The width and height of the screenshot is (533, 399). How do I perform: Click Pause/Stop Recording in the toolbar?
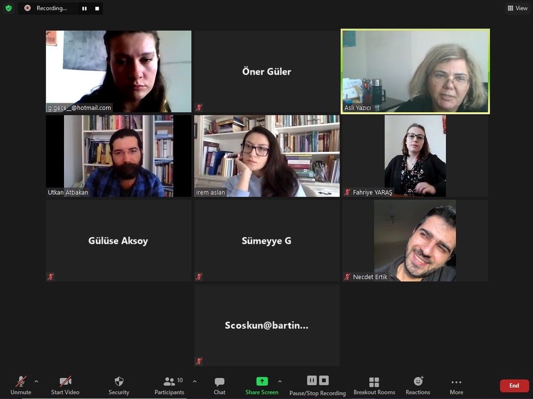318,386
